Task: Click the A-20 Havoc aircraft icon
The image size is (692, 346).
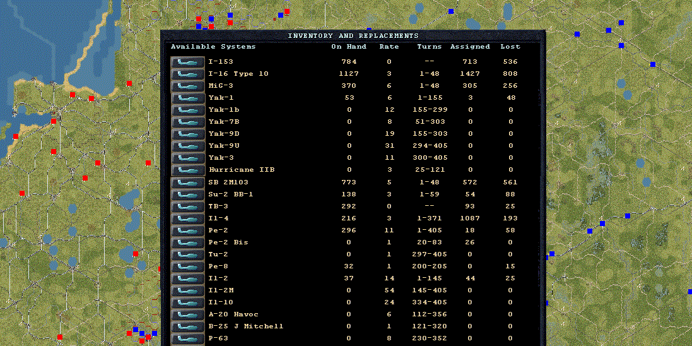Action: click(188, 314)
